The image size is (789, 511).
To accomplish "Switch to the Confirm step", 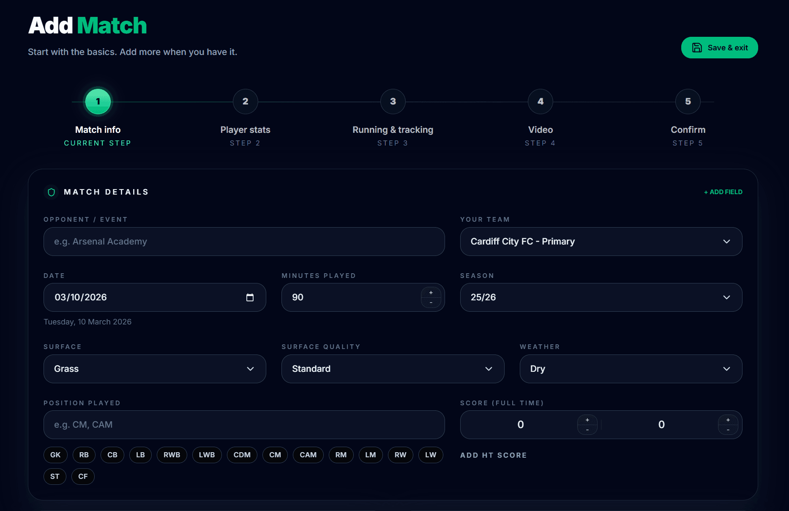I will pyautogui.click(x=688, y=102).
